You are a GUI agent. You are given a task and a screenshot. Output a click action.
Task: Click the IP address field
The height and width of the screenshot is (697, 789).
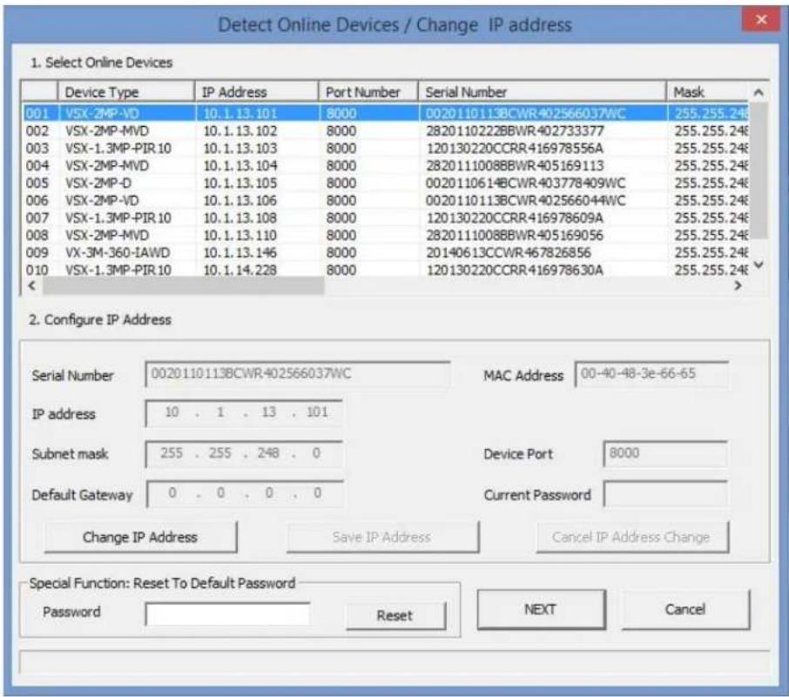[x=244, y=413]
